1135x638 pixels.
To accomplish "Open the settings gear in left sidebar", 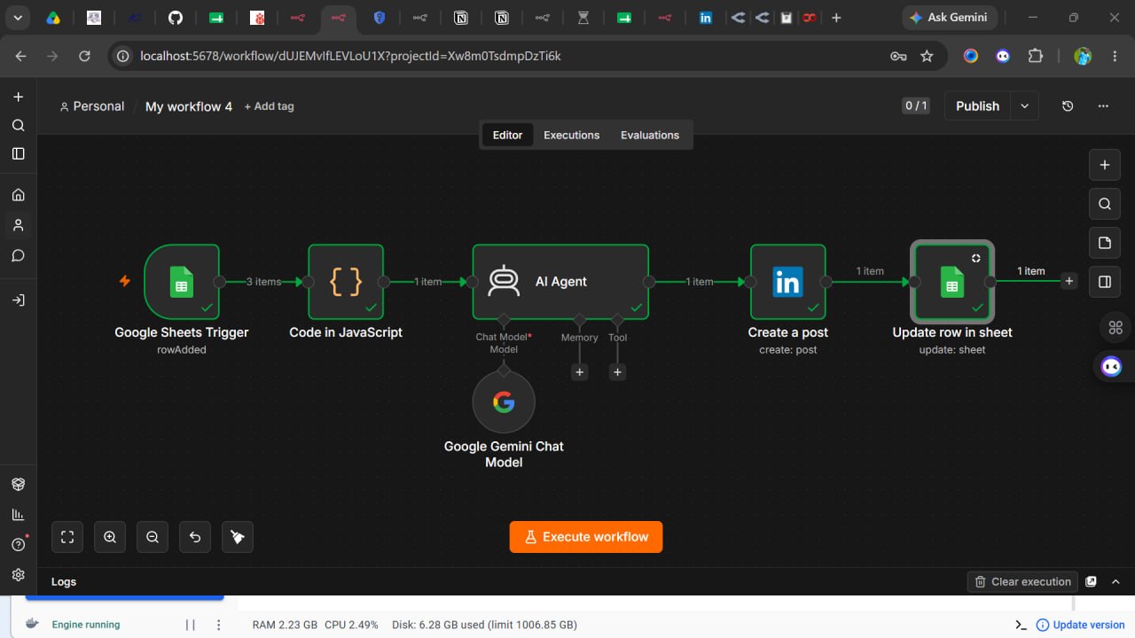I will [x=18, y=574].
